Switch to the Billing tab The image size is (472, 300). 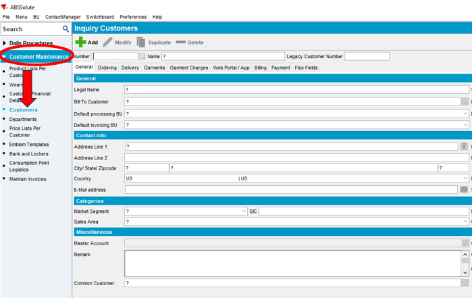[x=260, y=68]
